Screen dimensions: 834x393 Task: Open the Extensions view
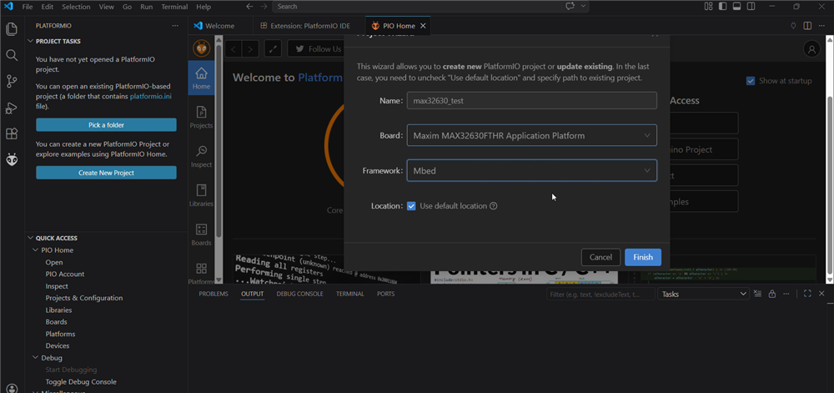[12, 134]
